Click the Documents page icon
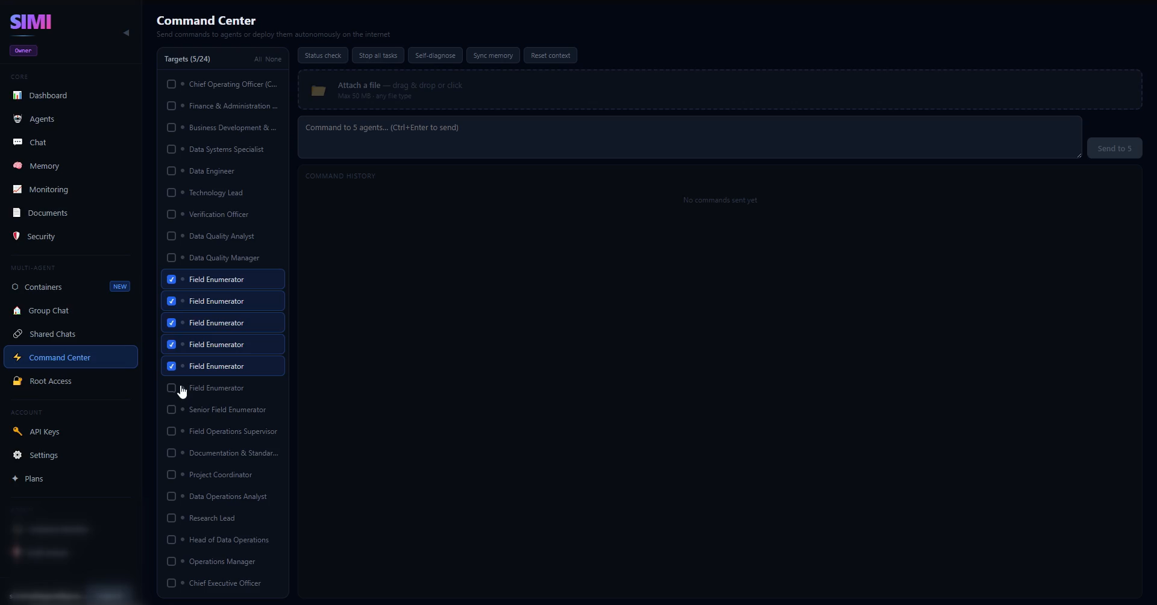Viewport: 1157px width, 605px height. pos(17,213)
